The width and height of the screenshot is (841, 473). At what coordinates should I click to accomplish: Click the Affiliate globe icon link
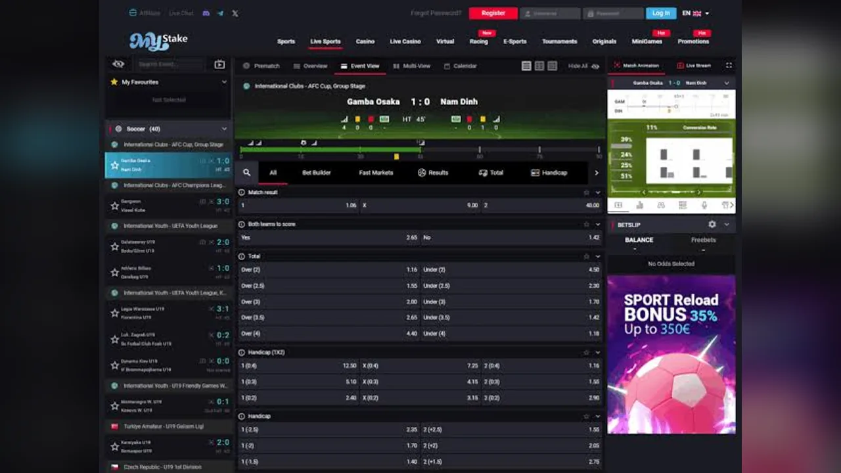coord(133,13)
